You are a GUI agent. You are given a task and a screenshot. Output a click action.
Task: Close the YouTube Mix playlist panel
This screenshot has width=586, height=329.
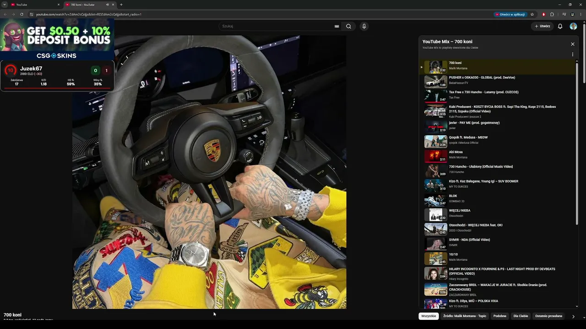point(572,44)
